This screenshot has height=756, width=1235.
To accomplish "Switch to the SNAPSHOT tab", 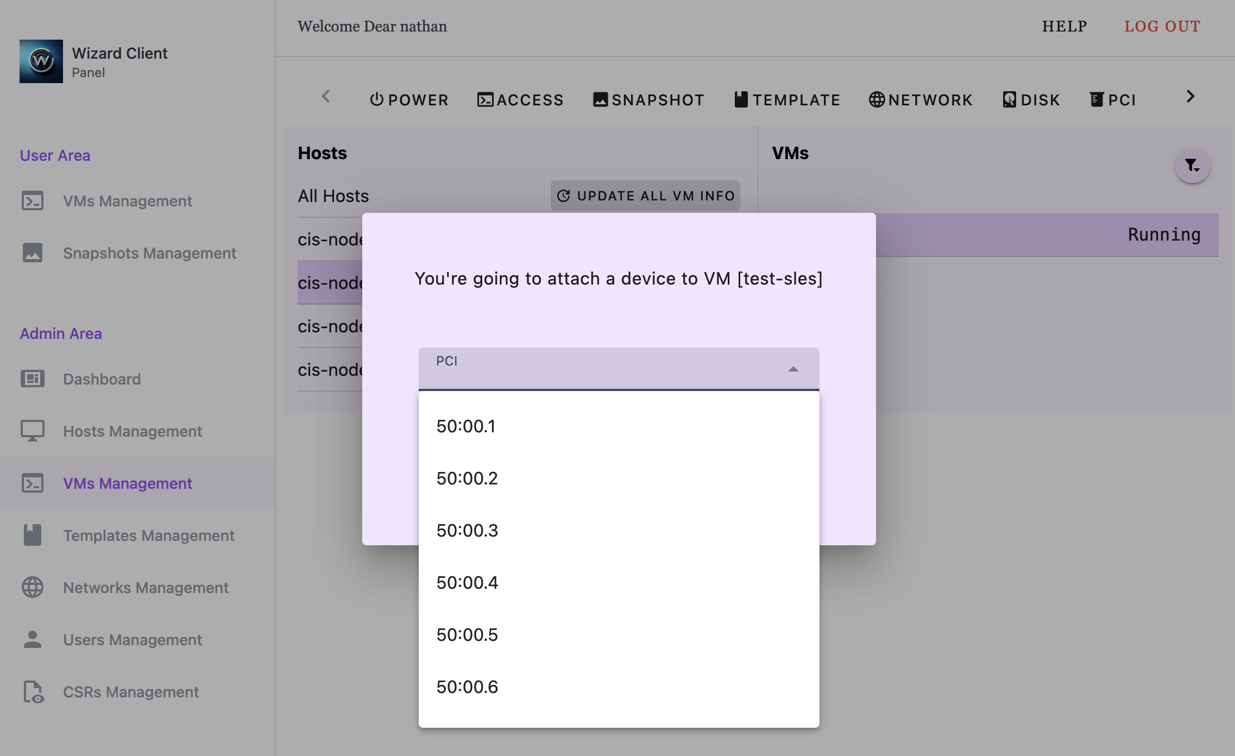I will [x=648, y=100].
